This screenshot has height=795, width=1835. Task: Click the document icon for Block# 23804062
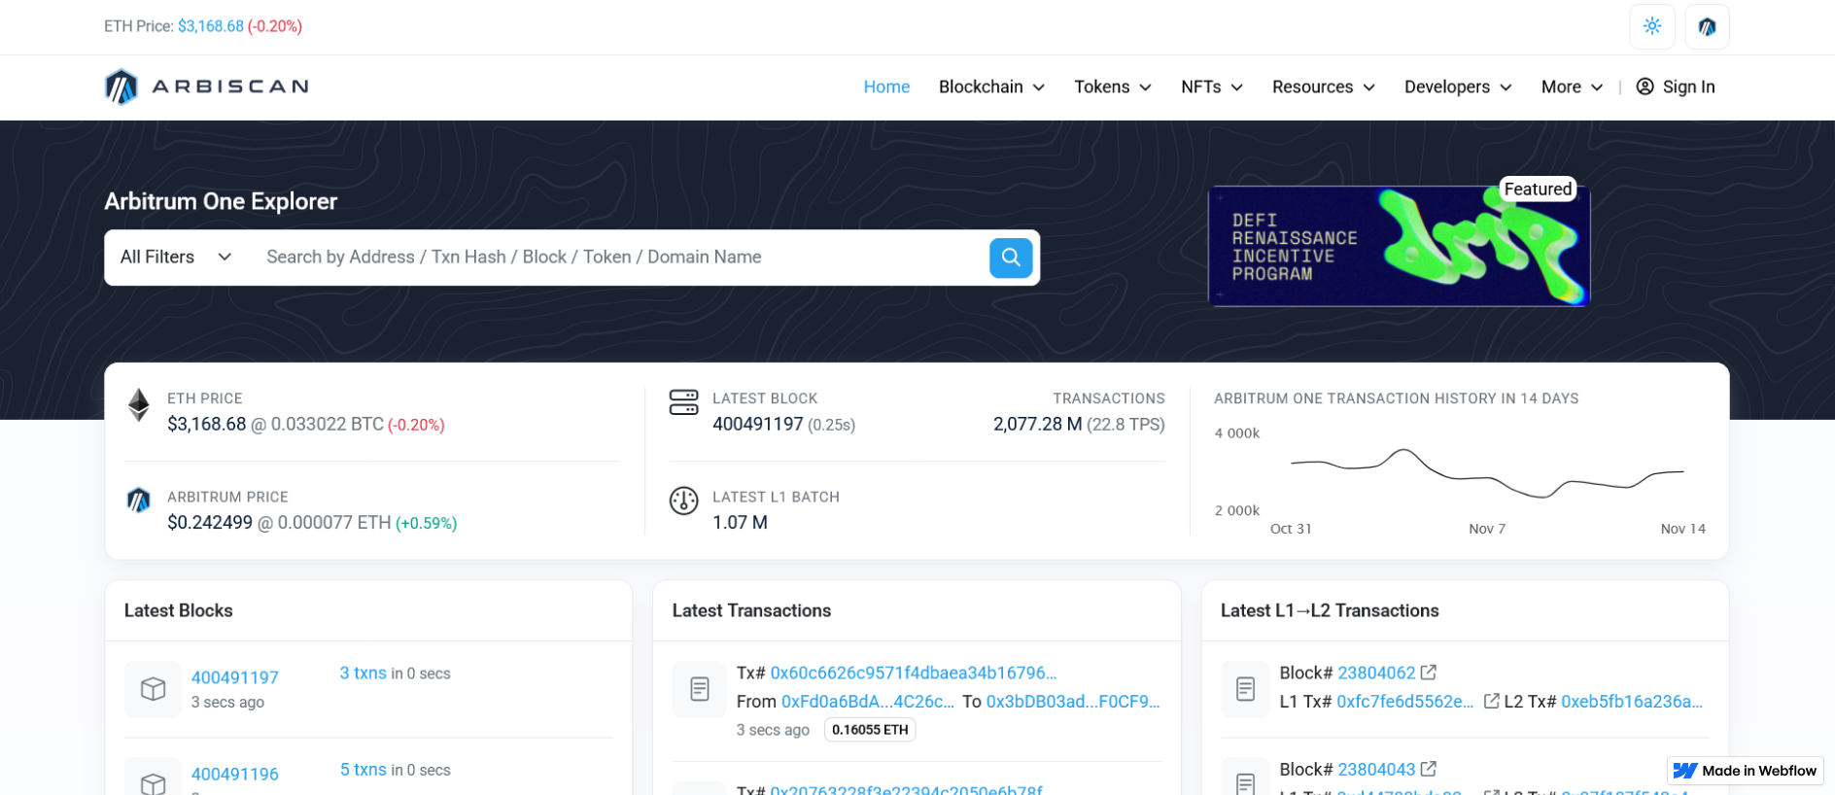coord(1246,689)
